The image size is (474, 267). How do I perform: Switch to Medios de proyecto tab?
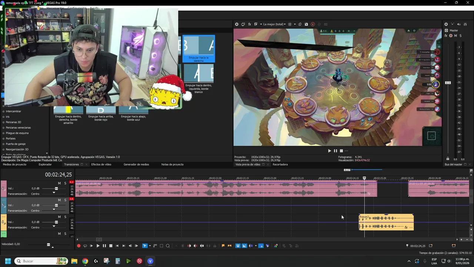pyautogui.click(x=15, y=164)
